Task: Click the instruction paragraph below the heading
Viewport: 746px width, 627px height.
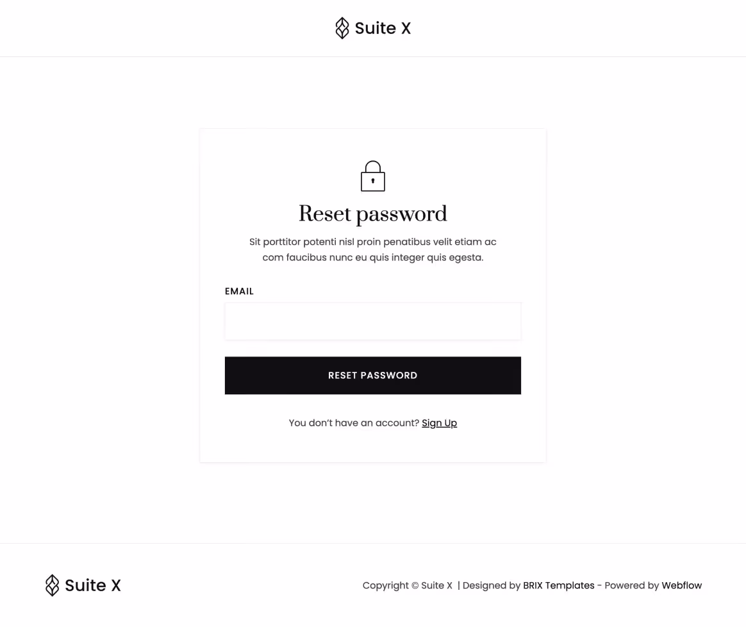Action: [x=372, y=249]
